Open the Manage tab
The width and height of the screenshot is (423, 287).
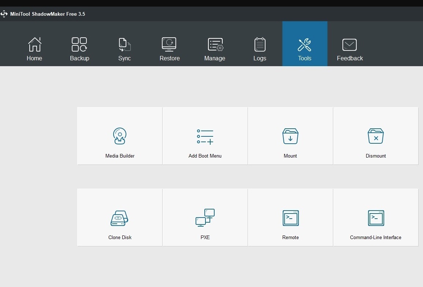coord(215,49)
